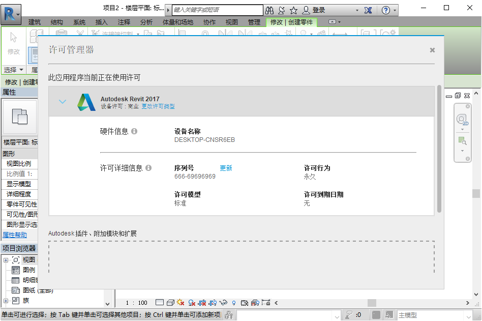Click the detail level square icon

160,303
